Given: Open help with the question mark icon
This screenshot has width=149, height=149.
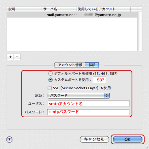Looking at the screenshot, I should [9, 139].
